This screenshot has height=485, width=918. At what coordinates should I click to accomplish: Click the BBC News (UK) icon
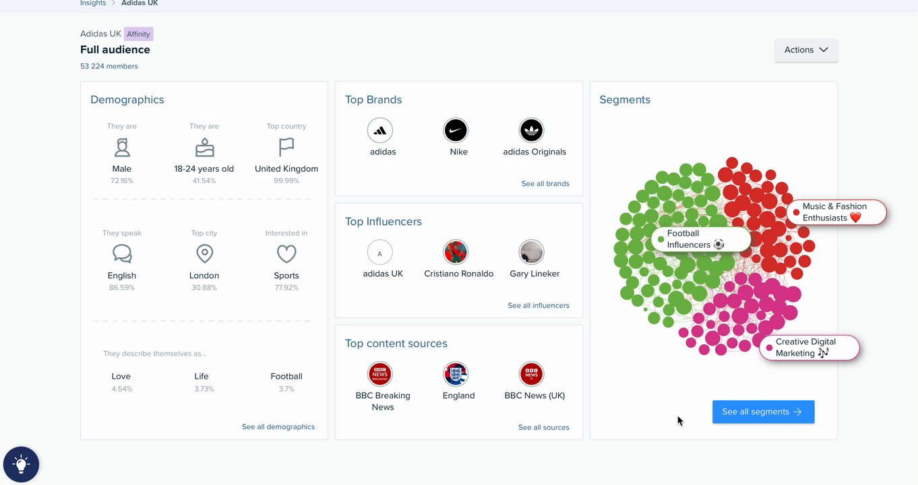531,375
